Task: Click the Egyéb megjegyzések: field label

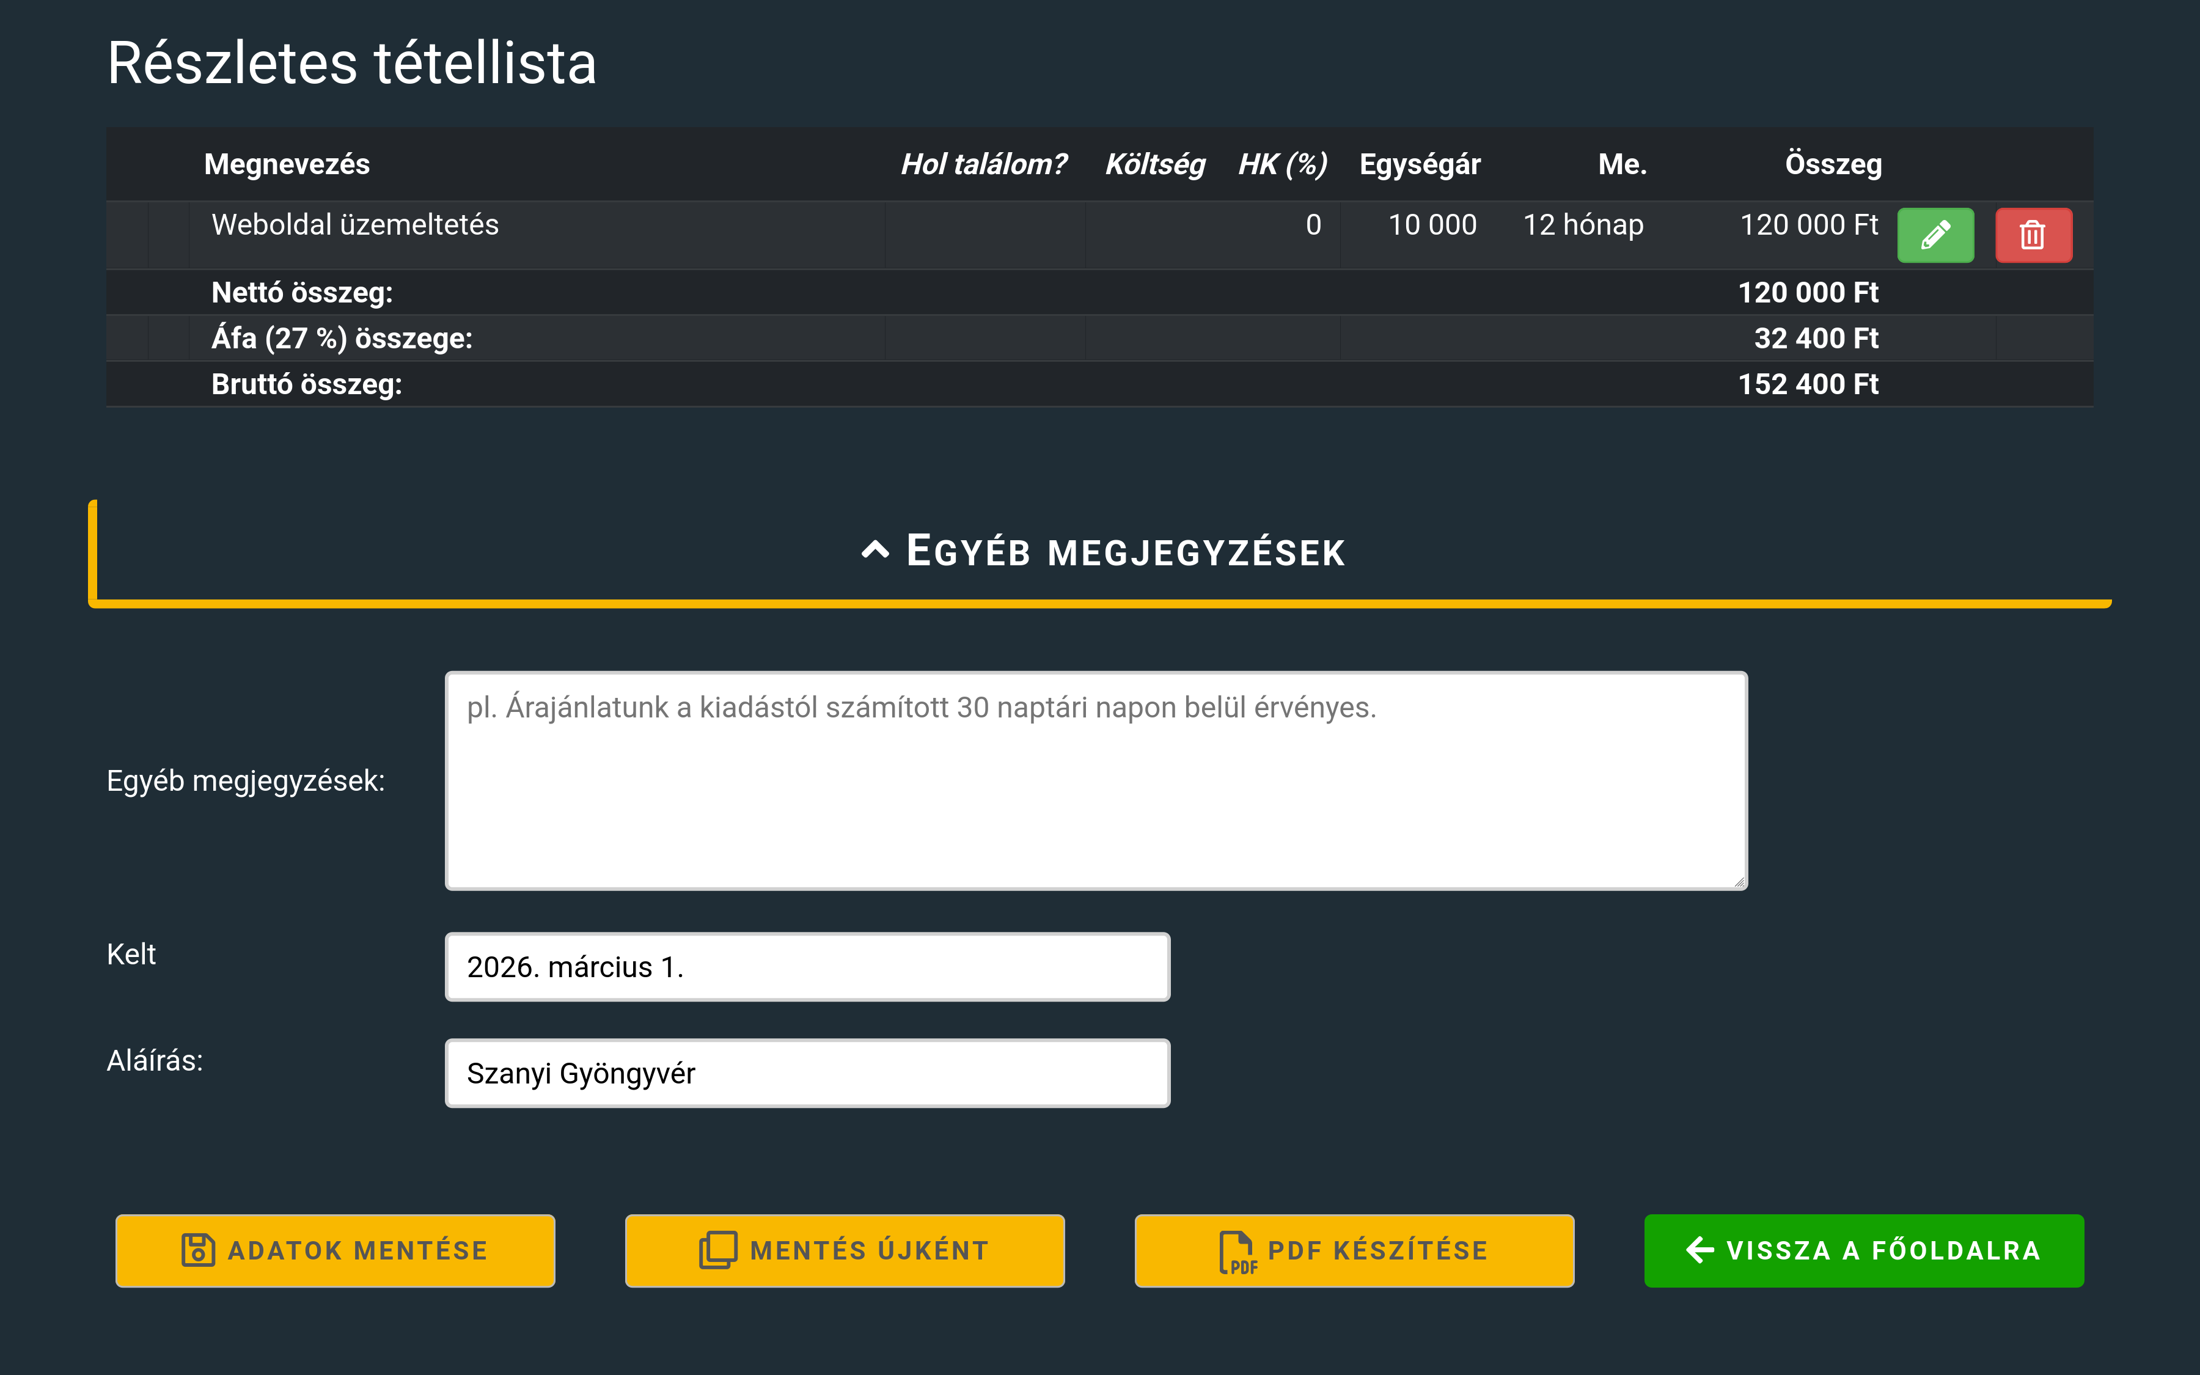Action: [246, 780]
